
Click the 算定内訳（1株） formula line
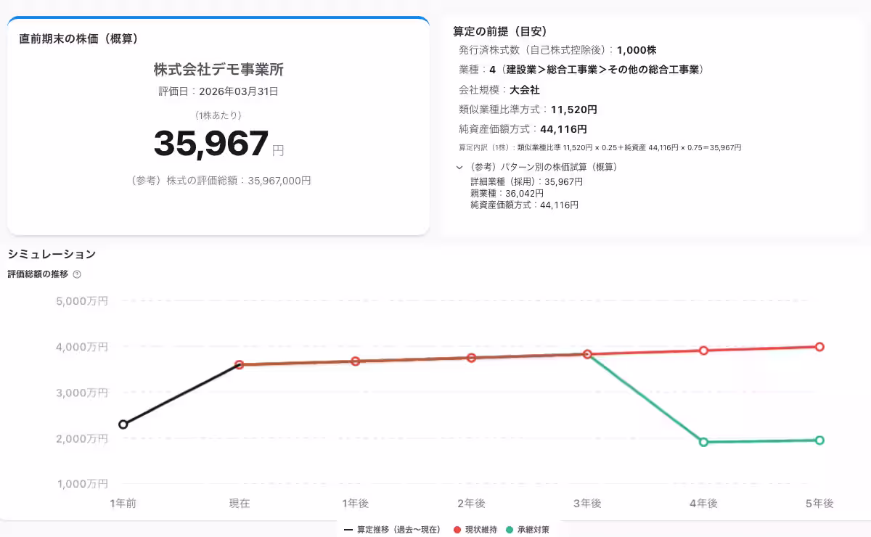(600, 147)
